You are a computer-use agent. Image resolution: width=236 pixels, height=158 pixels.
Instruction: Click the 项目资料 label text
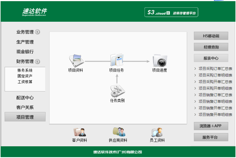click(76, 70)
